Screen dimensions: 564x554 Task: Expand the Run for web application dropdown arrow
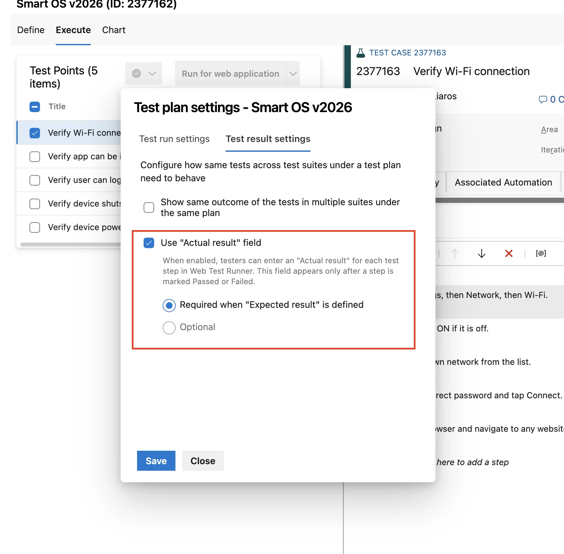tap(293, 74)
